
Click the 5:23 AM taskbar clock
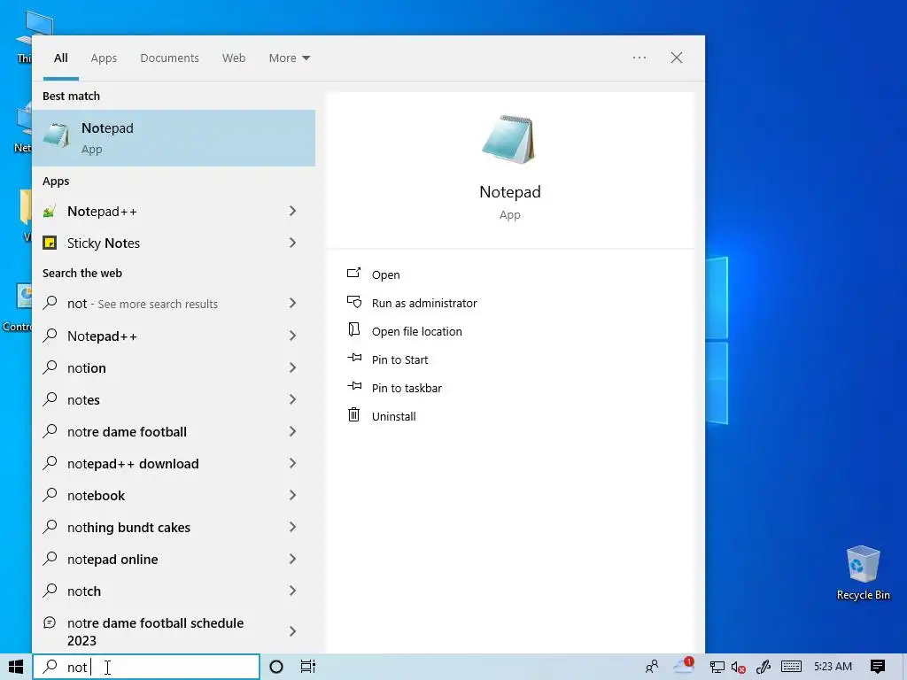(x=833, y=667)
